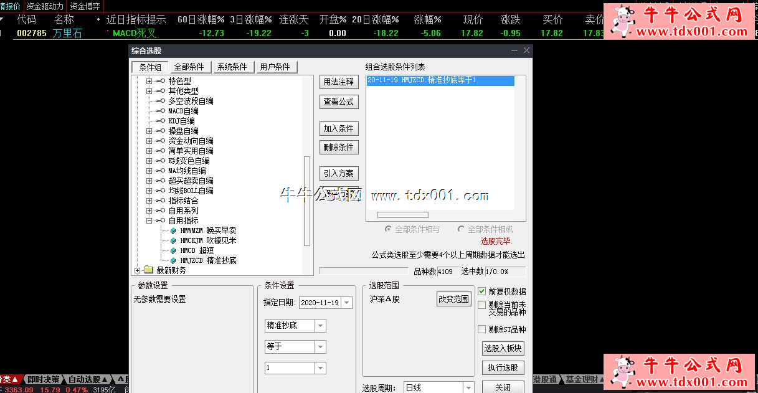Select the 20-11-19 HMJZCD condition entry
The image size is (758, 393).
point(440,80)
